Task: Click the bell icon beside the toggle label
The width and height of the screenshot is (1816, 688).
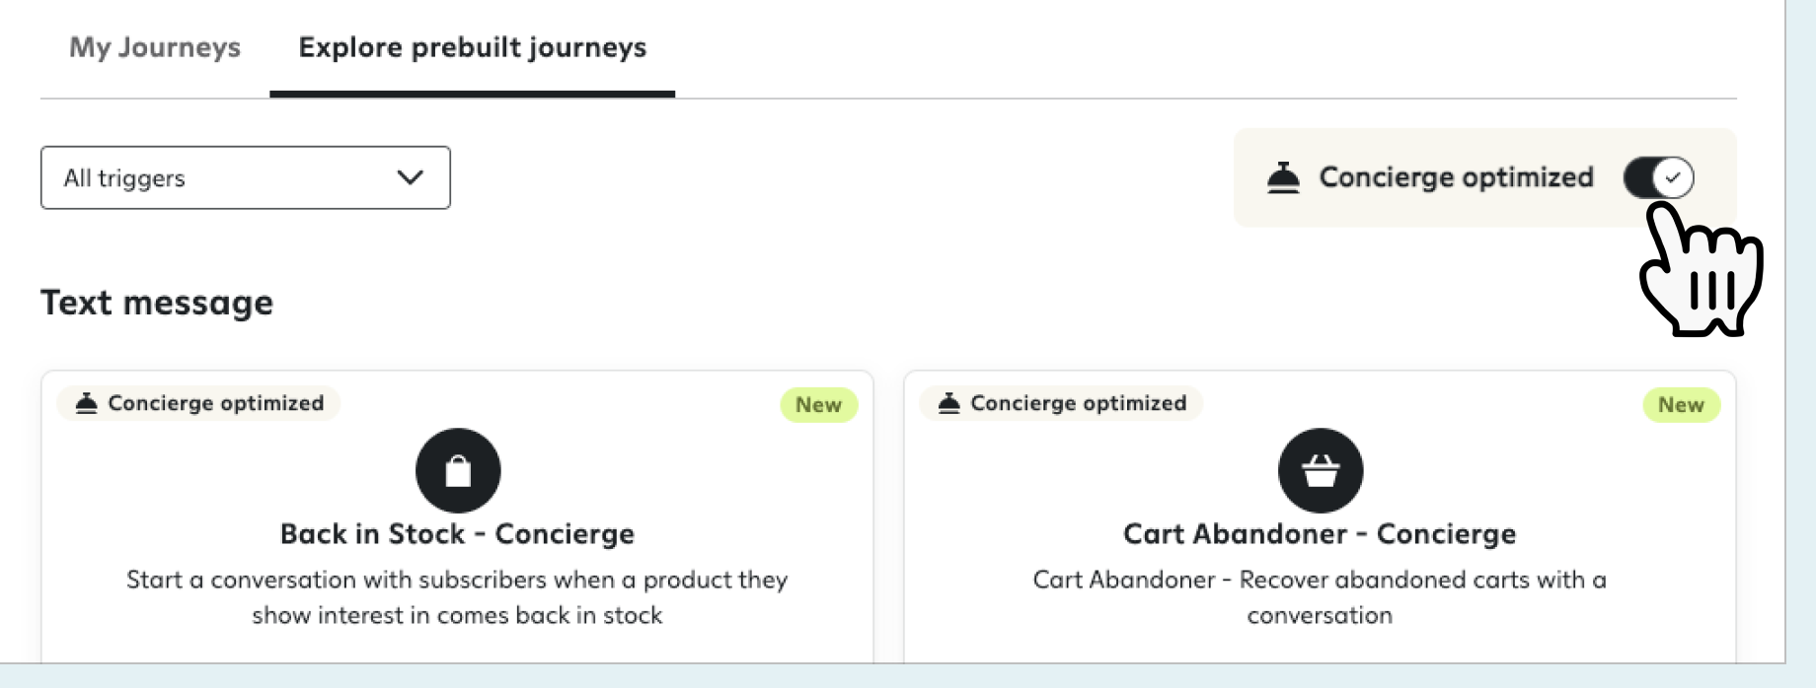Action: (1283, 177)
